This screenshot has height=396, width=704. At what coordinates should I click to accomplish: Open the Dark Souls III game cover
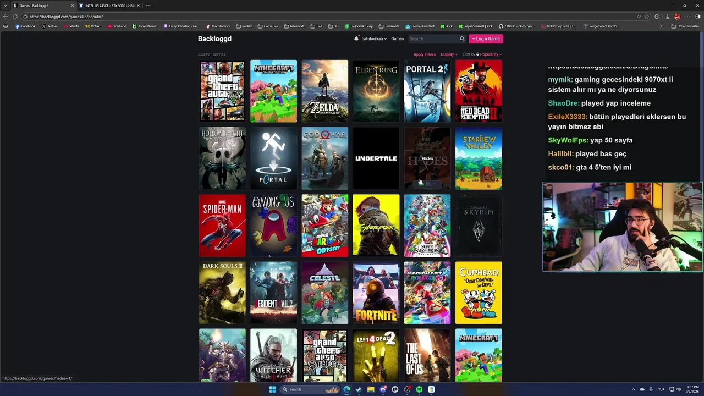click(222, 293)
